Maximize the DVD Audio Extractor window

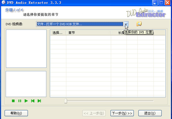[x=161, y=2]
